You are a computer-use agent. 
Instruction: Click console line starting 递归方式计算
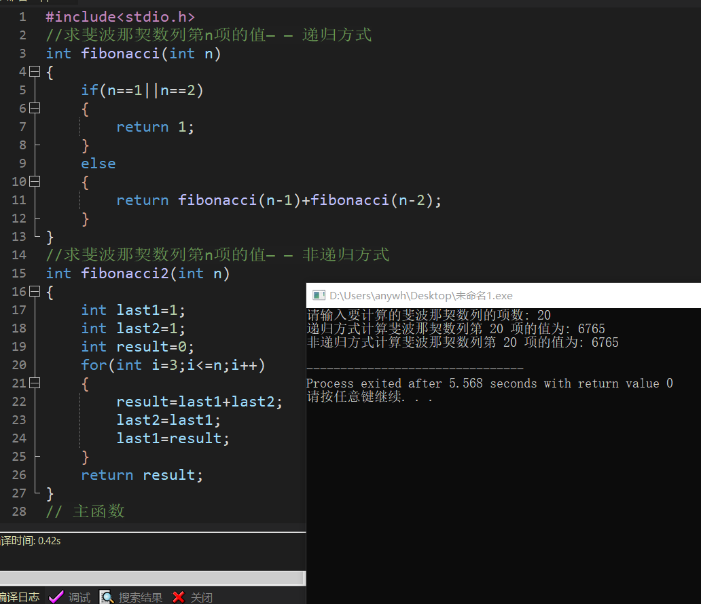coord(456,328)
